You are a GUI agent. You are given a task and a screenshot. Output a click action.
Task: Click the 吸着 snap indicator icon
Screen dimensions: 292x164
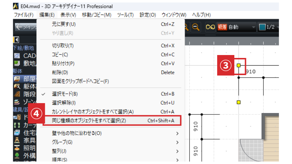click(222, 27)
